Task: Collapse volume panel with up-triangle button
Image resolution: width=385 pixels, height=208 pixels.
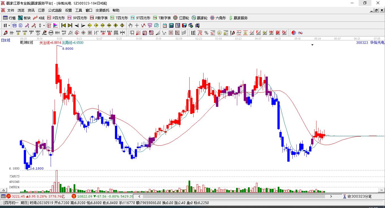Action: [x=4, y=190]
